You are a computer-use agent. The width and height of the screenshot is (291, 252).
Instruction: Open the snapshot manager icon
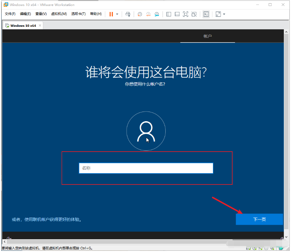[x=157, y=14]
